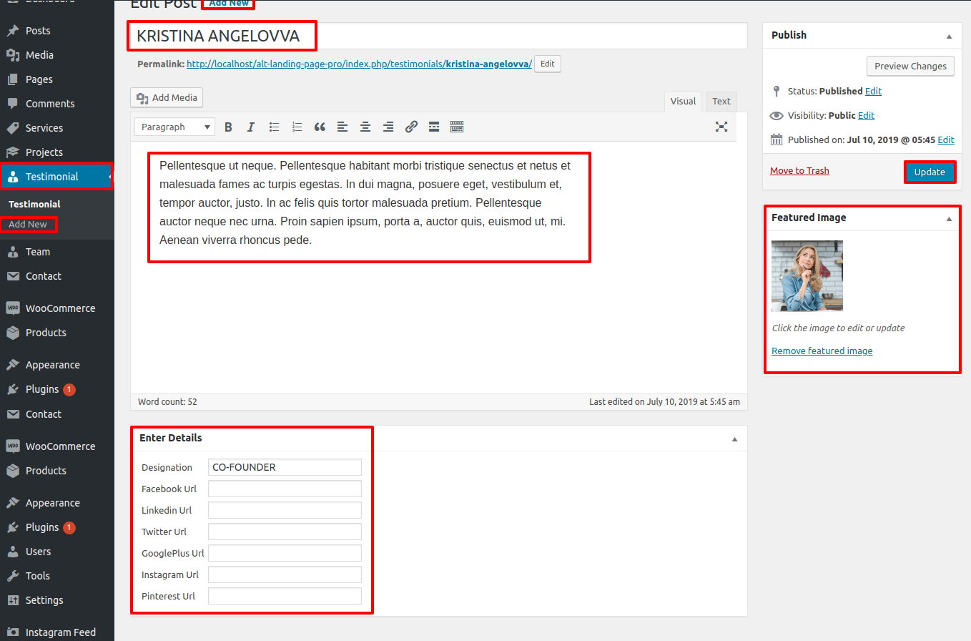Collapse the Publish panel
This screenshot has width=971, height=641.
[949, 36]
